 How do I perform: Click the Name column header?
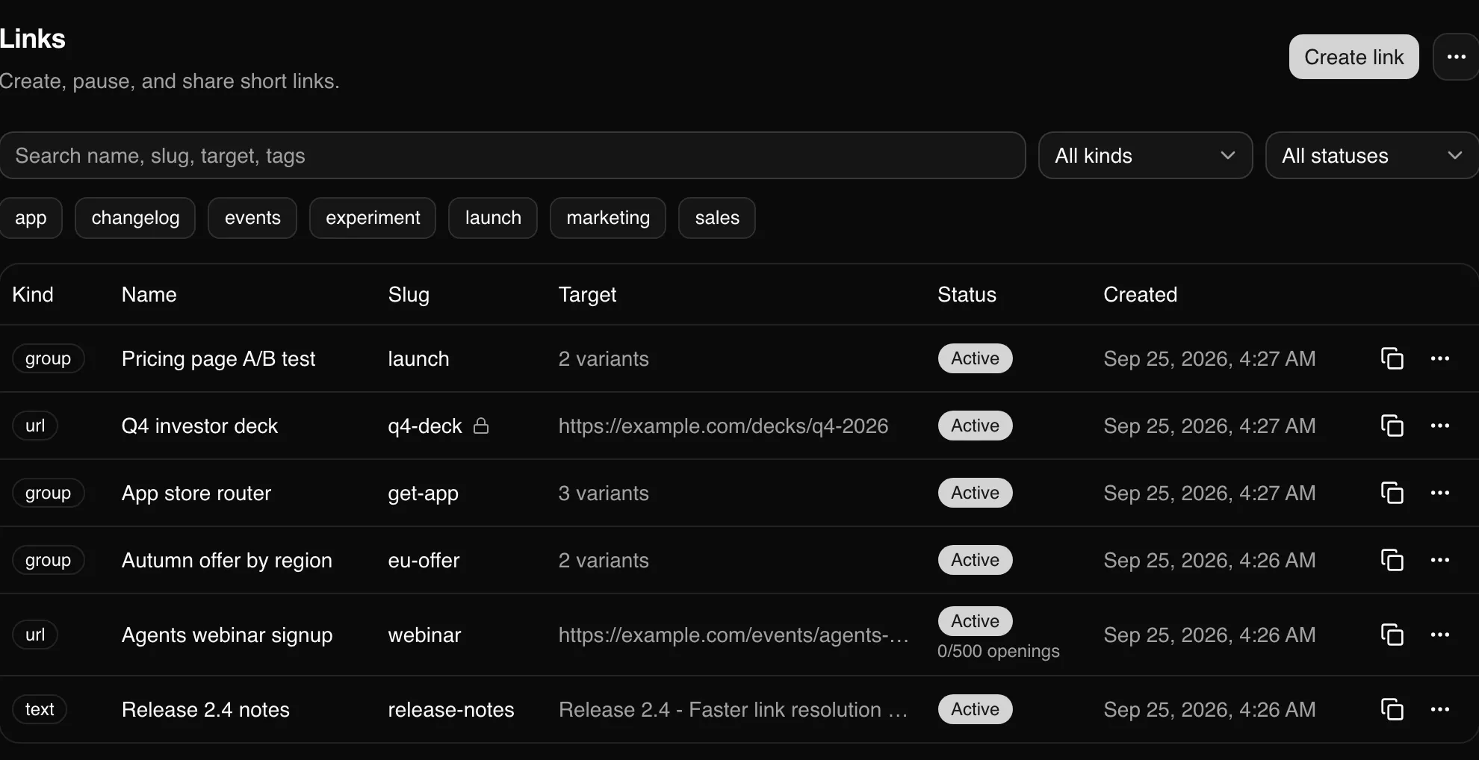(149, 295)
